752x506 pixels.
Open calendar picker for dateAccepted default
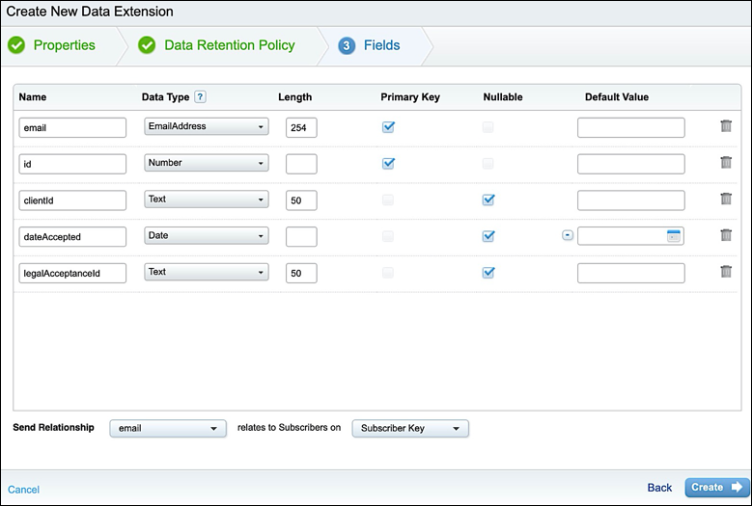[673, 236]
